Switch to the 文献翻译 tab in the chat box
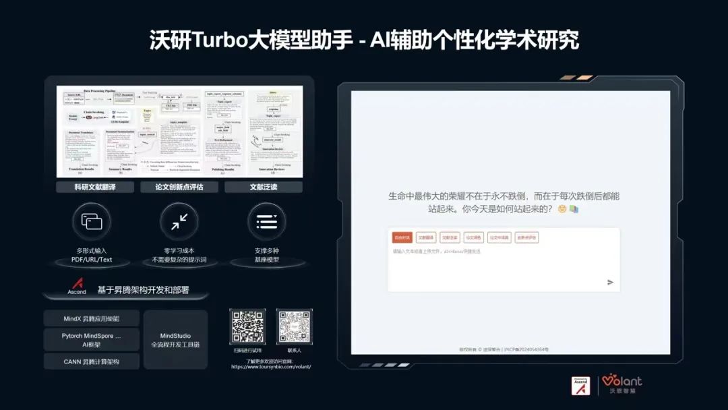Image resolution: width=728 pixels, height=410 pixels. [x=426, y=238]
